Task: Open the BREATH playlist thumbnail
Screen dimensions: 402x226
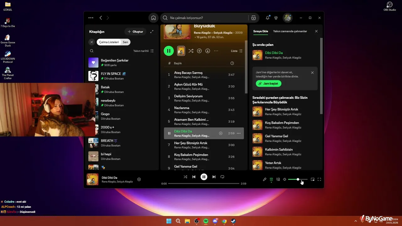Action: pos(93,143)
